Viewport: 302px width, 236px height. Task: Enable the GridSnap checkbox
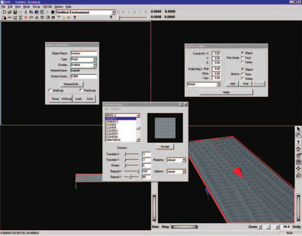tap(50, 90)
